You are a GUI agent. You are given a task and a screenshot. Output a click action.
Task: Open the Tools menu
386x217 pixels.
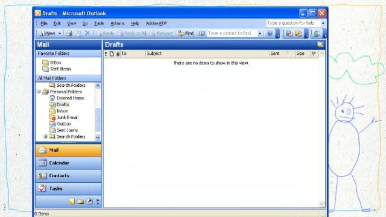(x=99, y=24)
